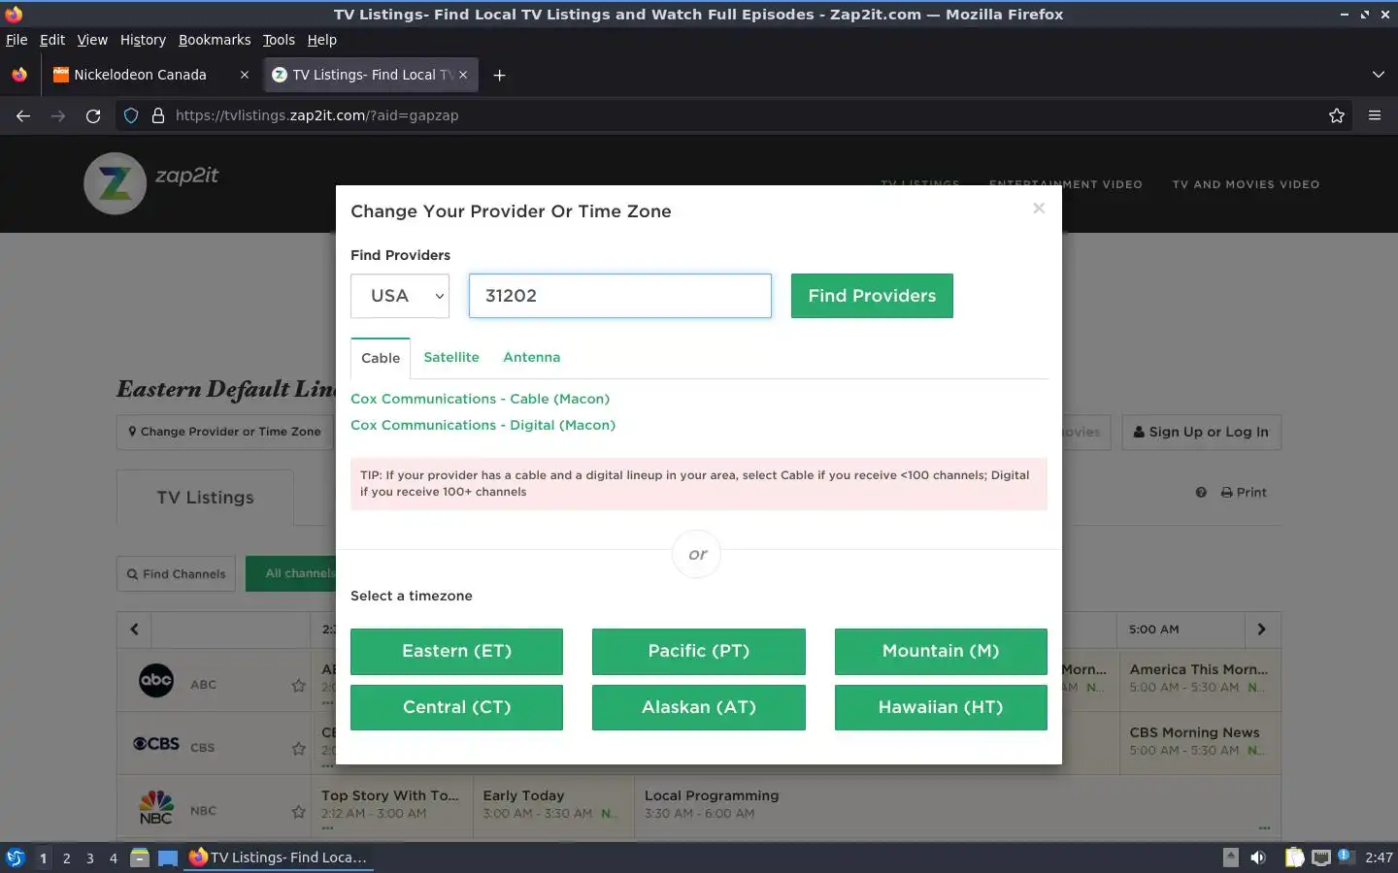This screenshot has height=873, width=1398.
Task: Favorite the CBS channel star
Action: 298,749
